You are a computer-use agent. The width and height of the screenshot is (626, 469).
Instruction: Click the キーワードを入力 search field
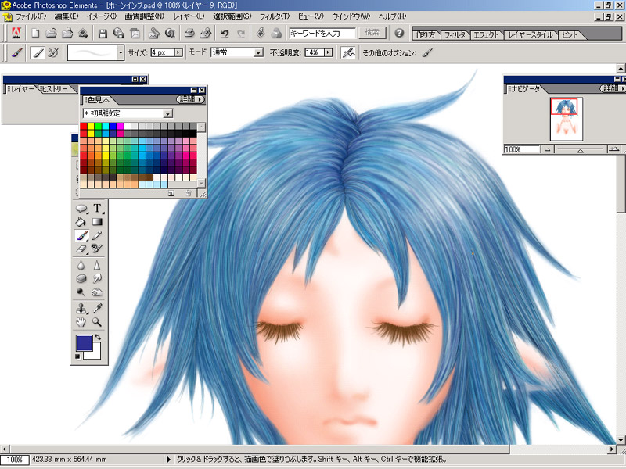tap(322, 33)
